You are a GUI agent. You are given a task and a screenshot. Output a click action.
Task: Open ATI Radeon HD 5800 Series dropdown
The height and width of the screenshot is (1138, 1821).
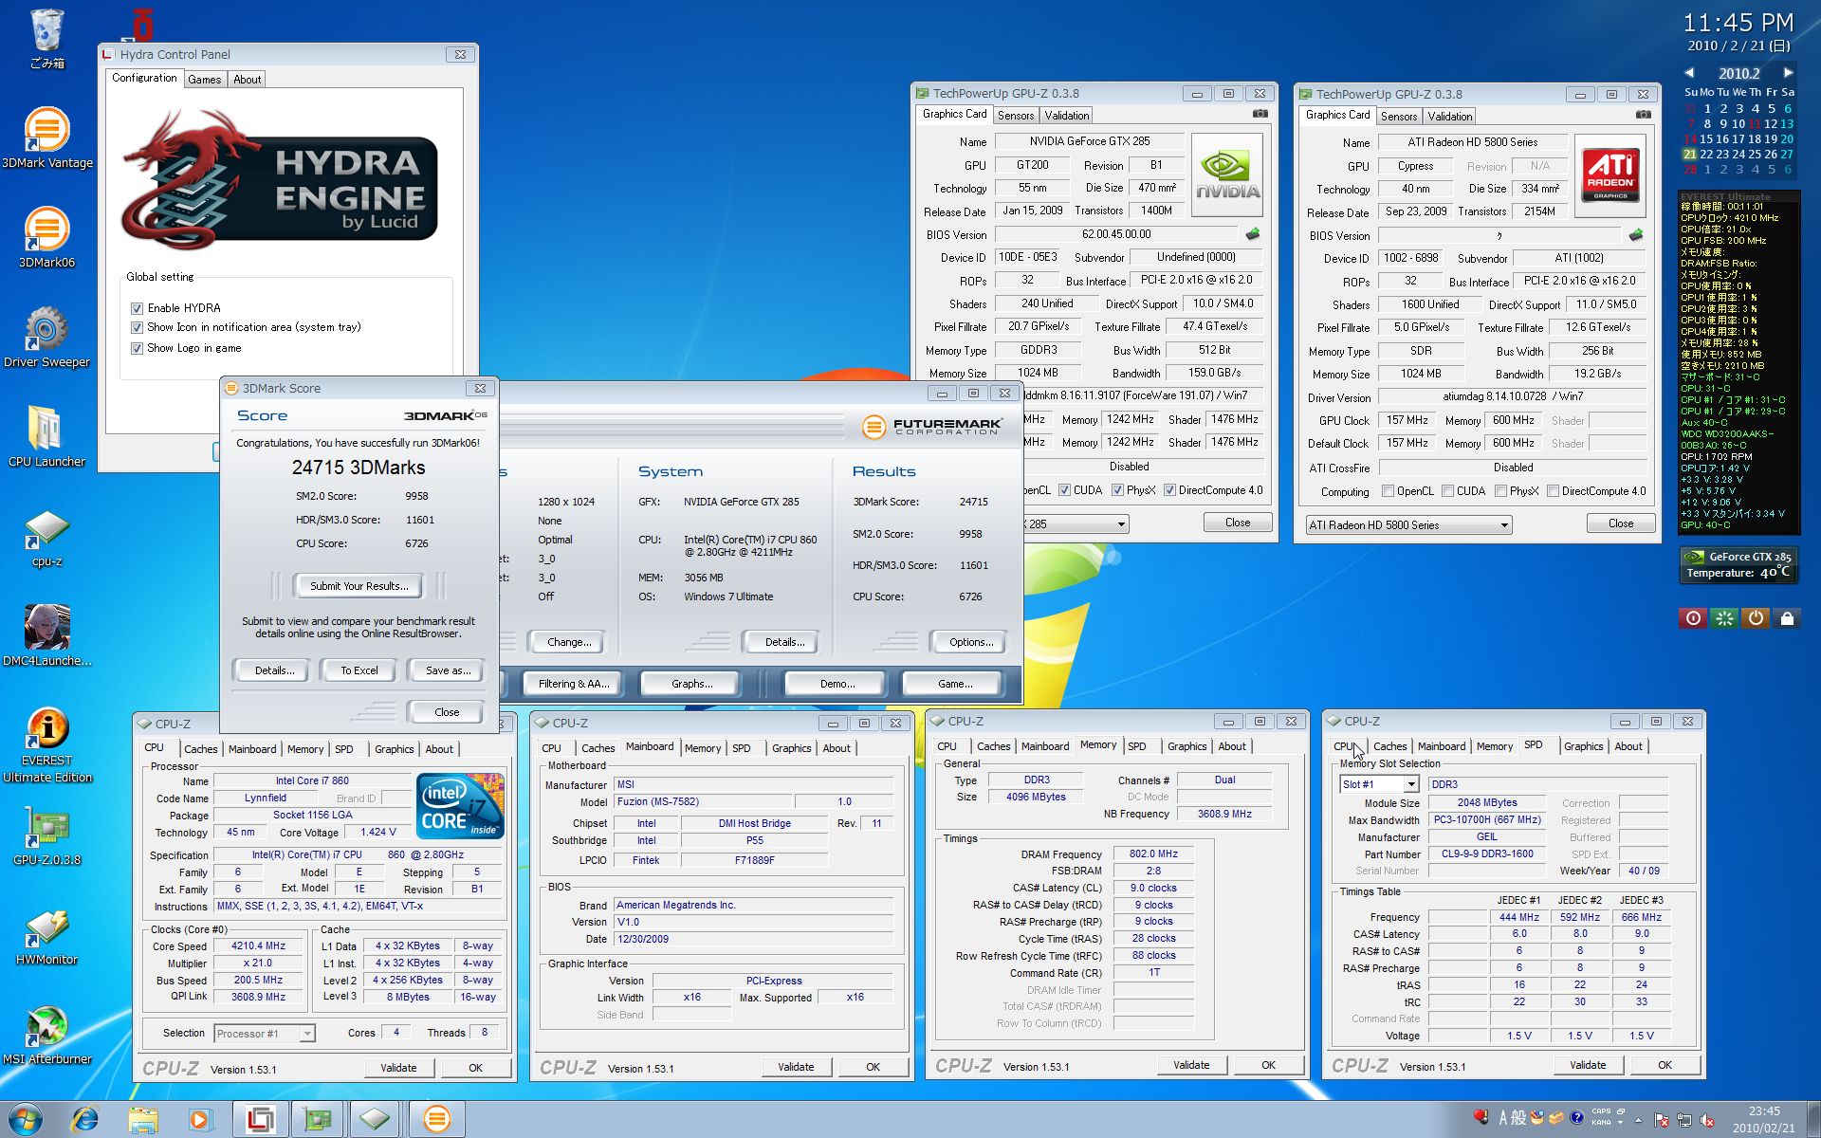[x=1407, y=524]
